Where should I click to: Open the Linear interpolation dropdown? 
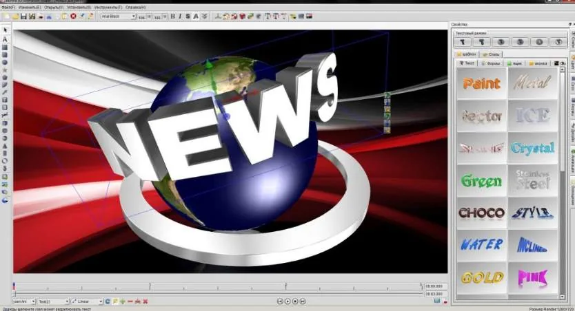point(87,301)
